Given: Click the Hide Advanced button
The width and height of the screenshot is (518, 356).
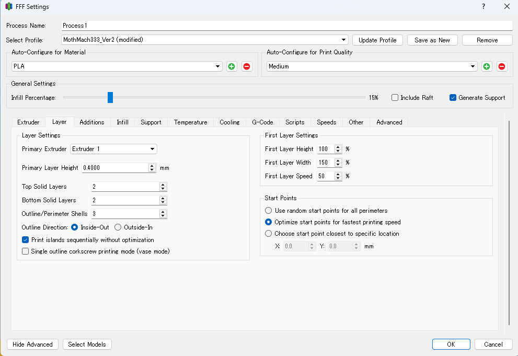Looking at the screenshot, I should (x=32, y=344).
